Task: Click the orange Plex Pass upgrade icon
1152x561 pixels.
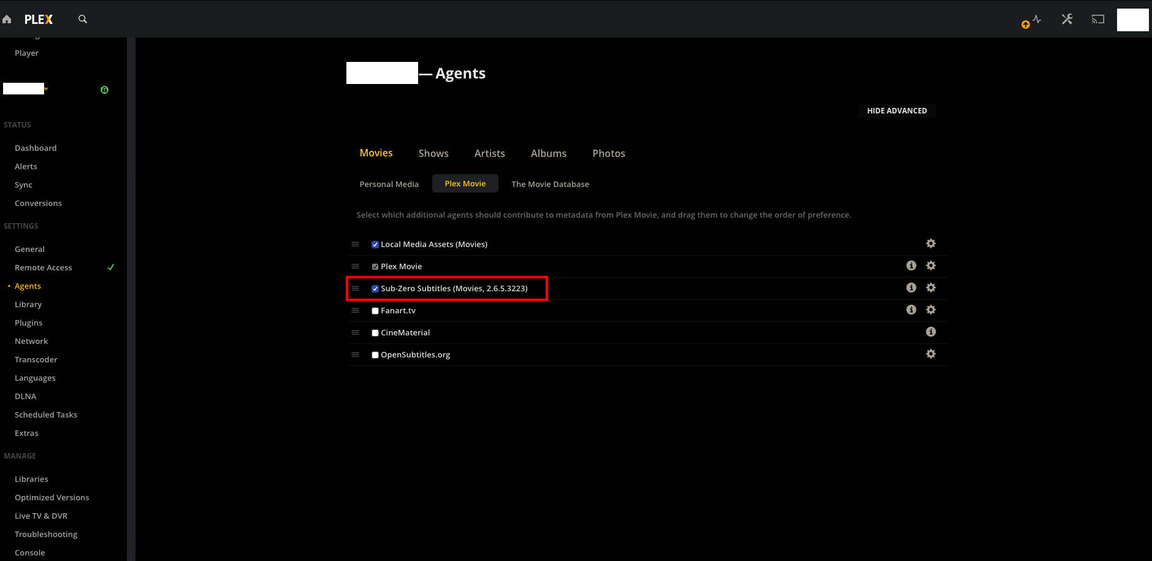Action: click(1025, 25)
